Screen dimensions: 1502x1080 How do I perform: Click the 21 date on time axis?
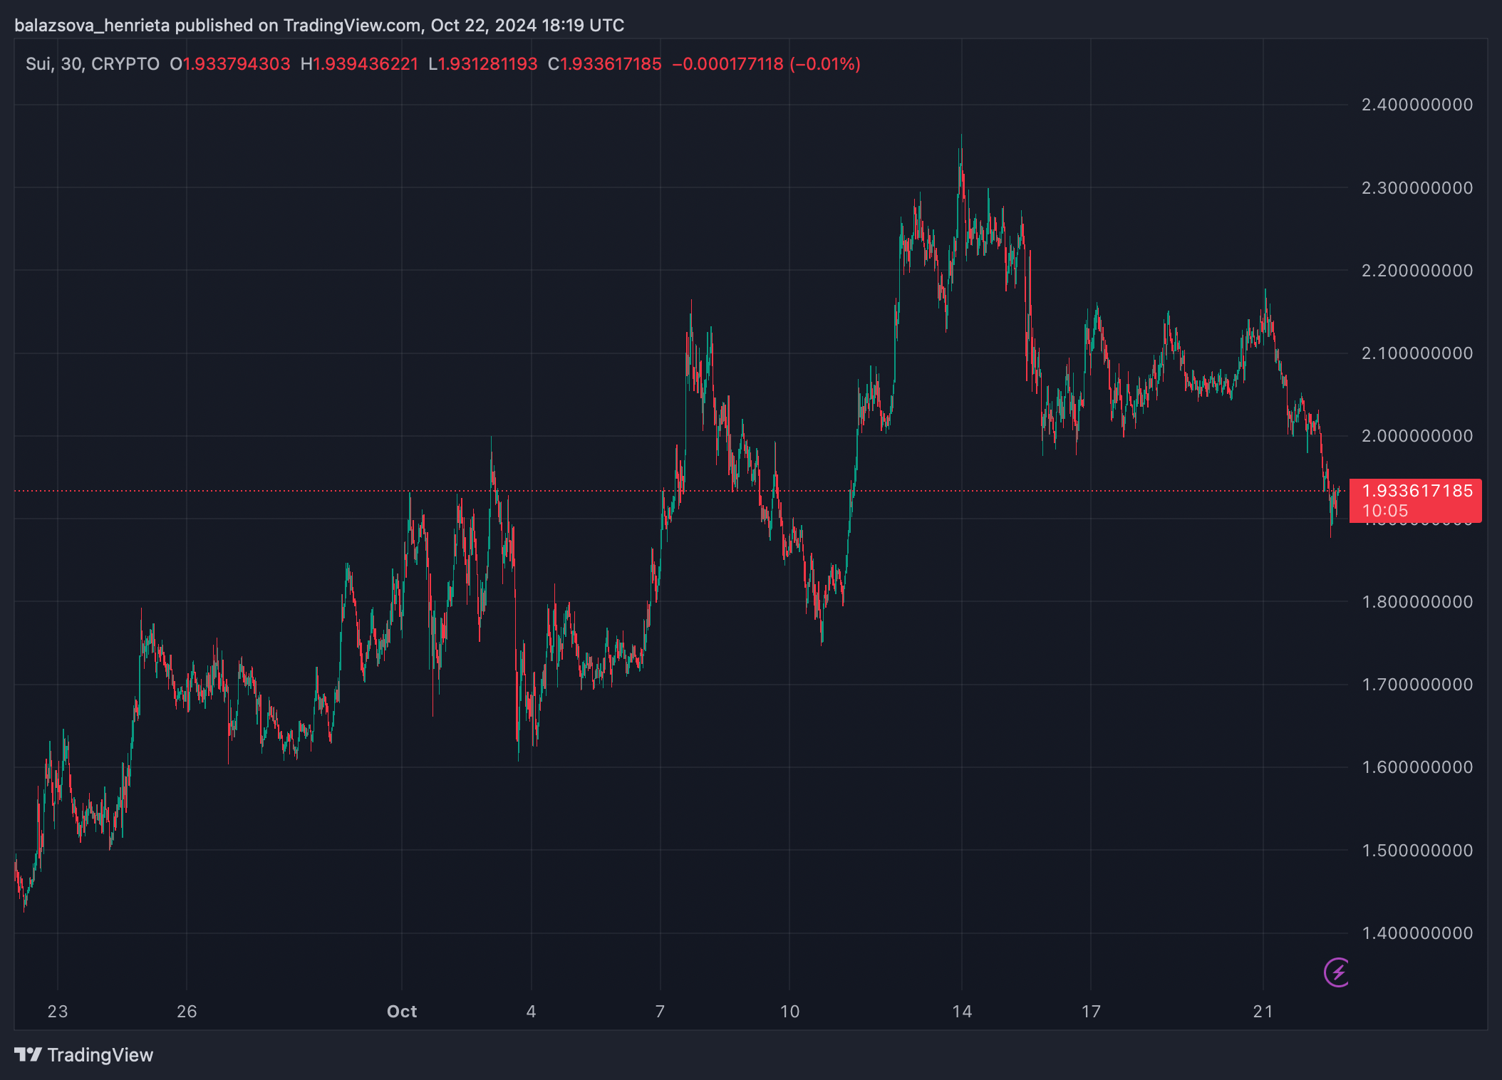tap(1263, 1012)
